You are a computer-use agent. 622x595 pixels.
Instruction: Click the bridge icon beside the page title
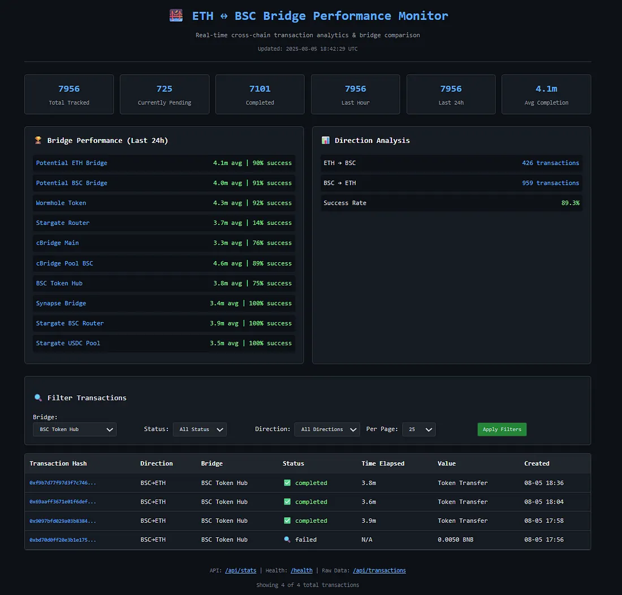point(176,15)
